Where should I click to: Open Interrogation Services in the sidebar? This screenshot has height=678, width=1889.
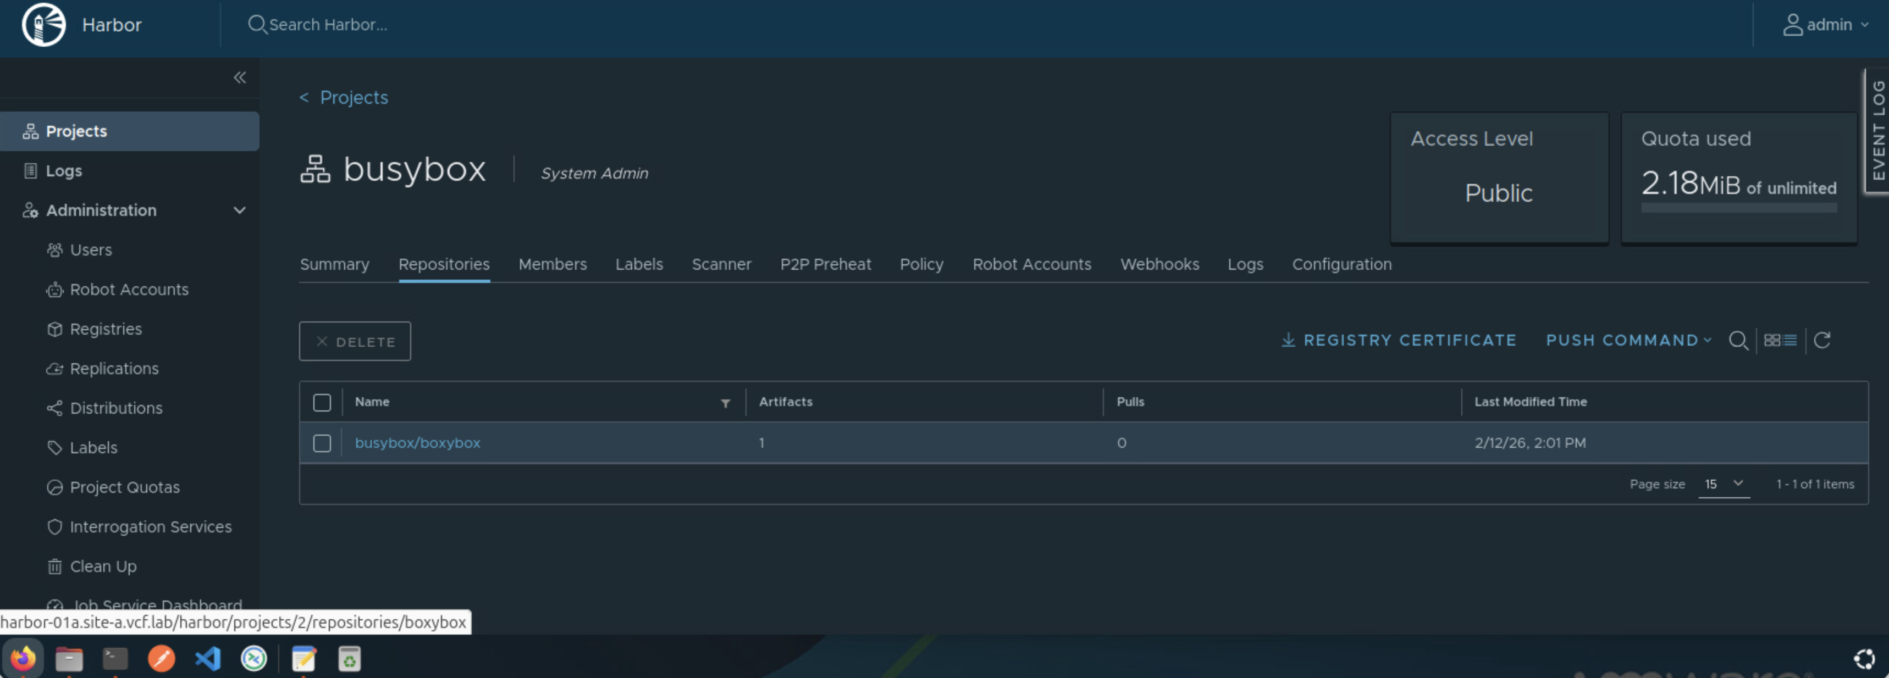pos(150,527)
